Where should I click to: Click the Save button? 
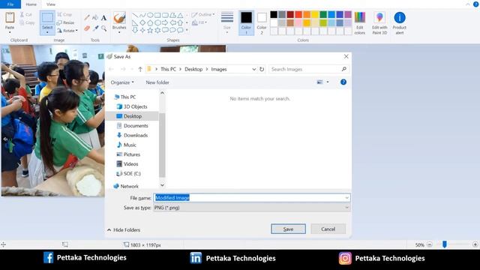click(x=288, y=229)
